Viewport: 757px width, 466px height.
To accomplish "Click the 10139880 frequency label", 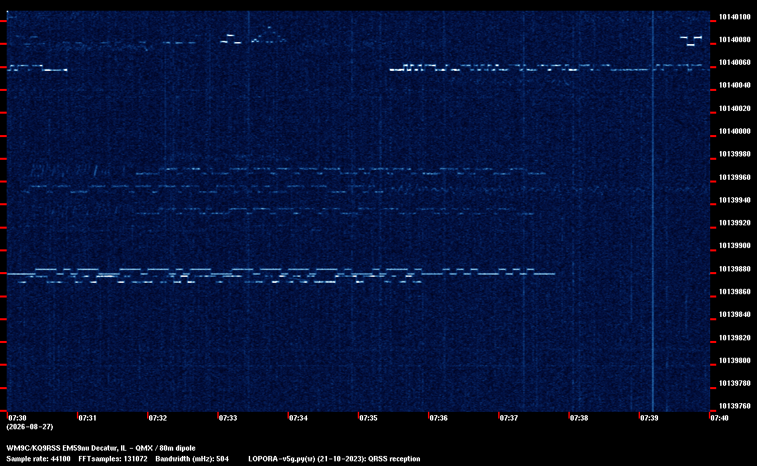I will pos(734,269).
